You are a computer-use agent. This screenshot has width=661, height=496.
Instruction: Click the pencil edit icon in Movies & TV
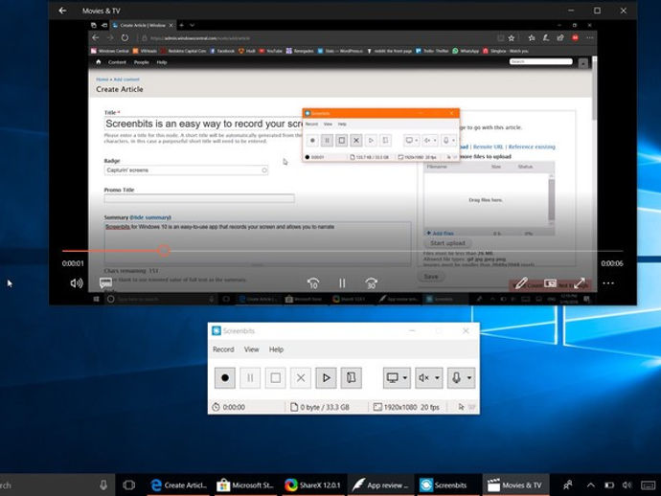click(x=521, y=283)
